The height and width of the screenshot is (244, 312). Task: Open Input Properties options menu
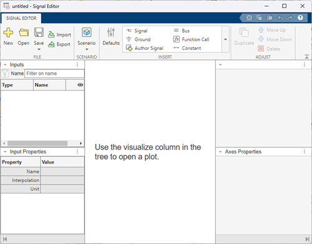point(77,152)
